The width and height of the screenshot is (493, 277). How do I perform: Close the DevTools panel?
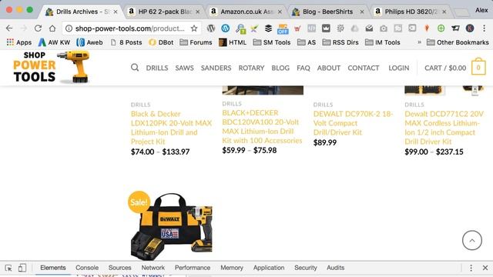click(x=485, y=268)
